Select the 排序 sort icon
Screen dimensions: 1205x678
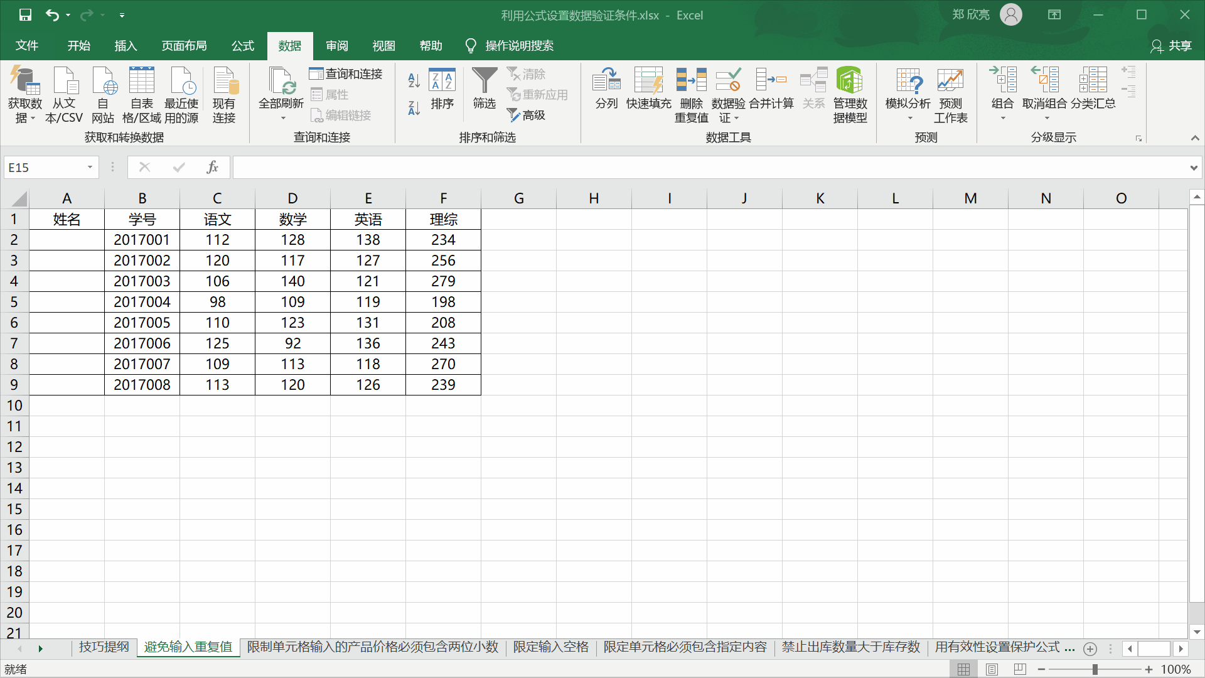[442, 88]
